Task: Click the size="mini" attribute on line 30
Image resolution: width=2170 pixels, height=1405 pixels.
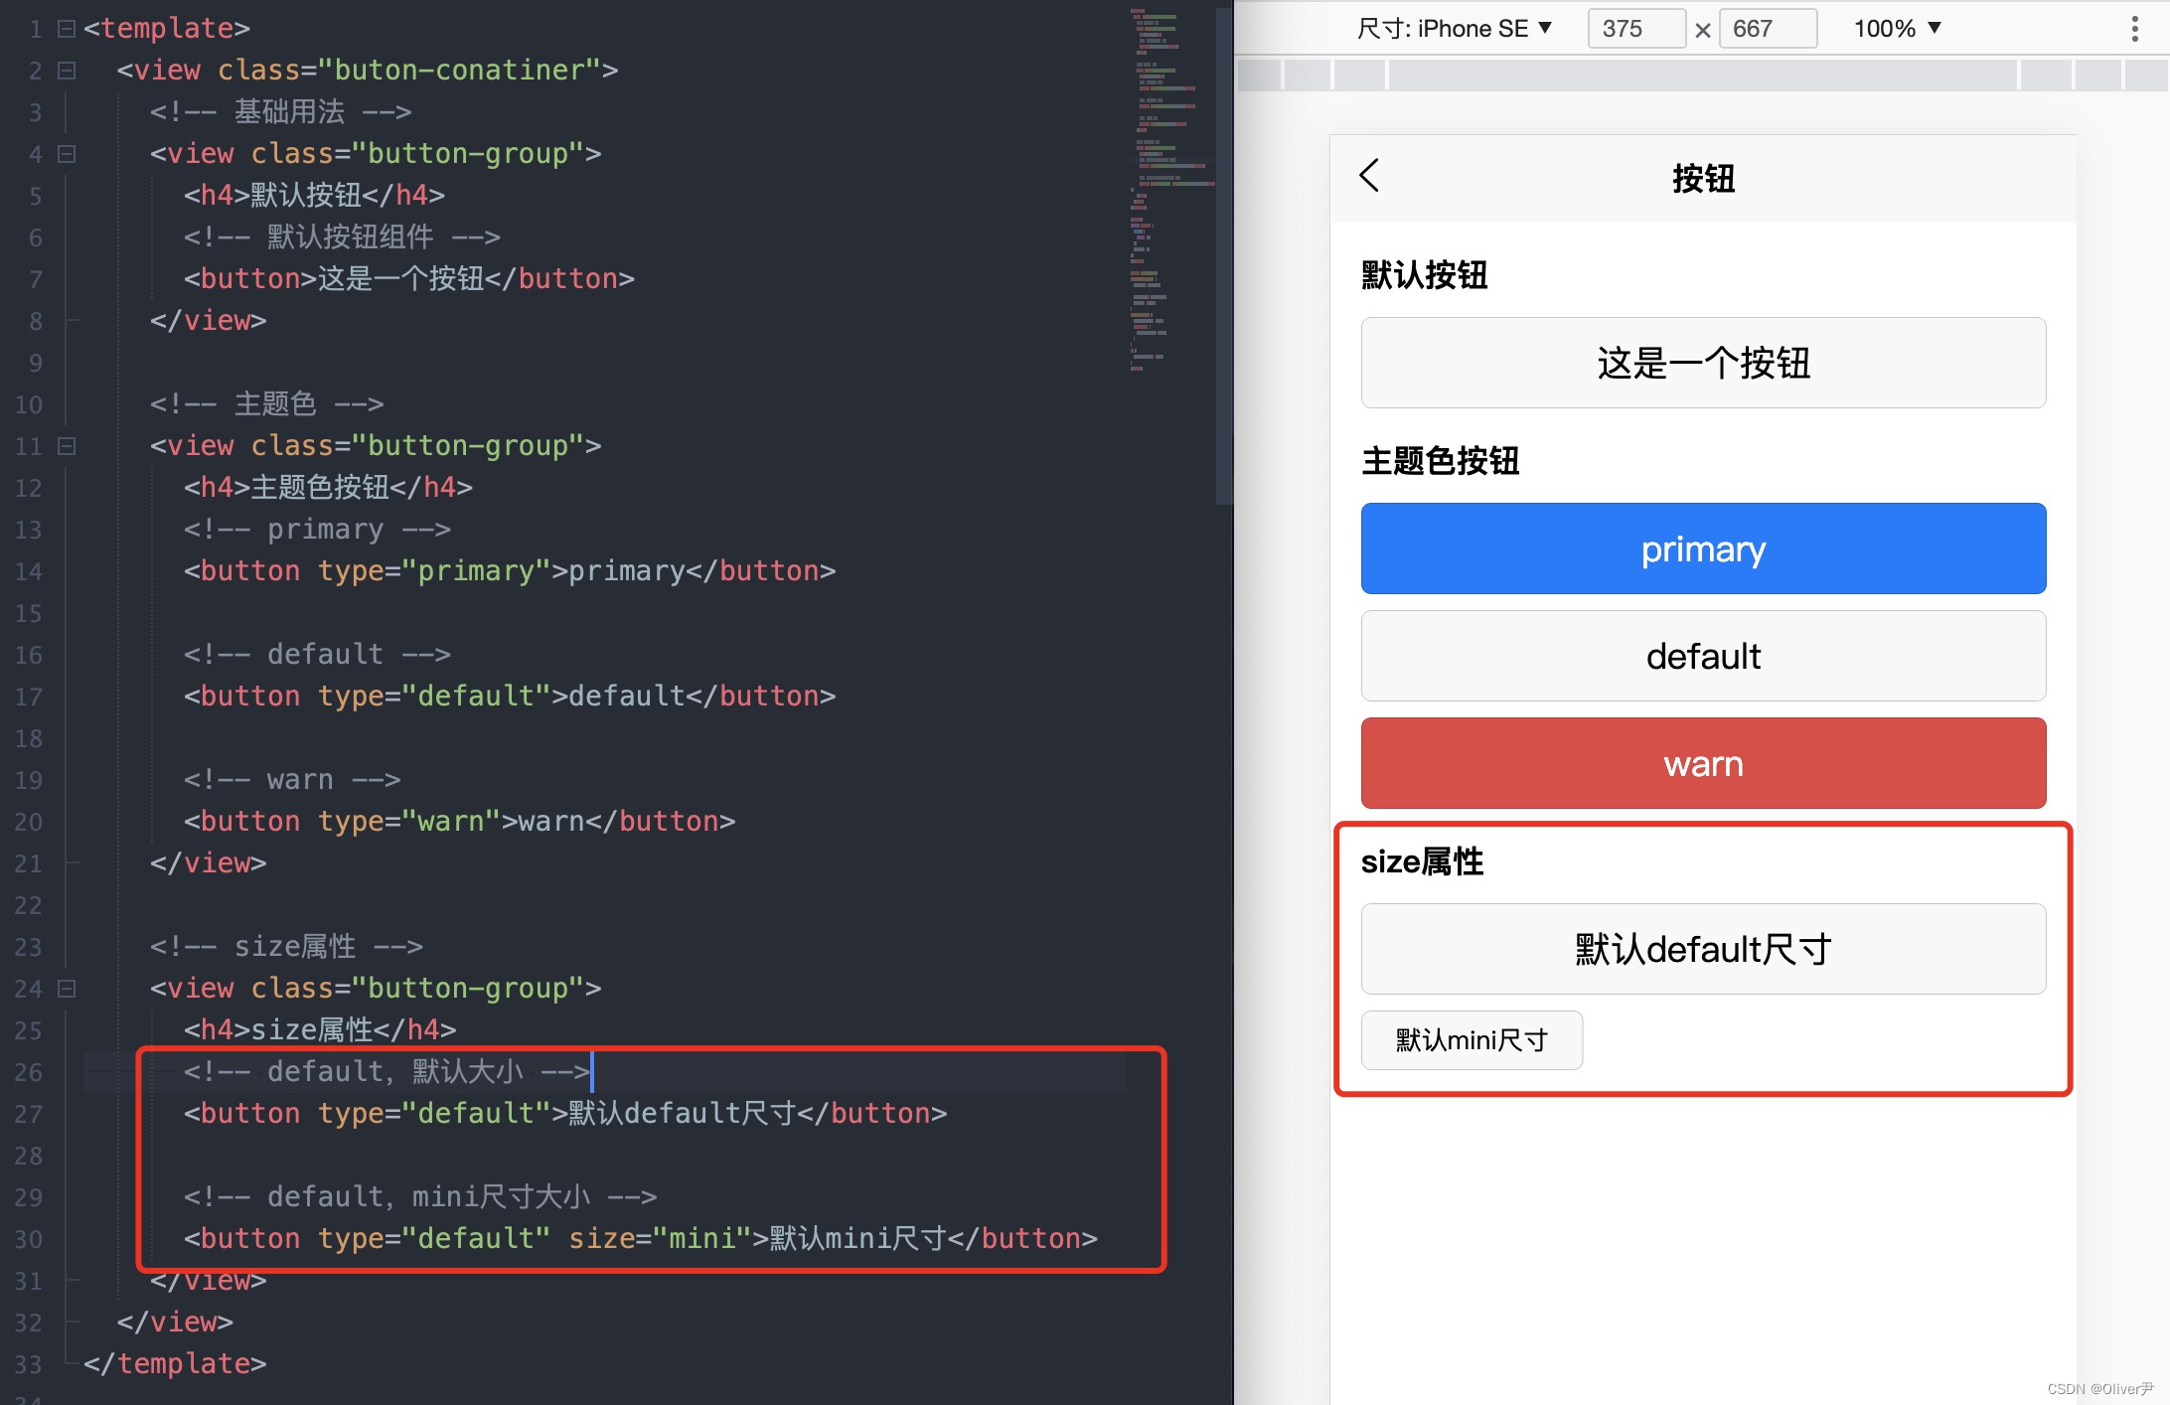Action: click(x=660, y=1238)
